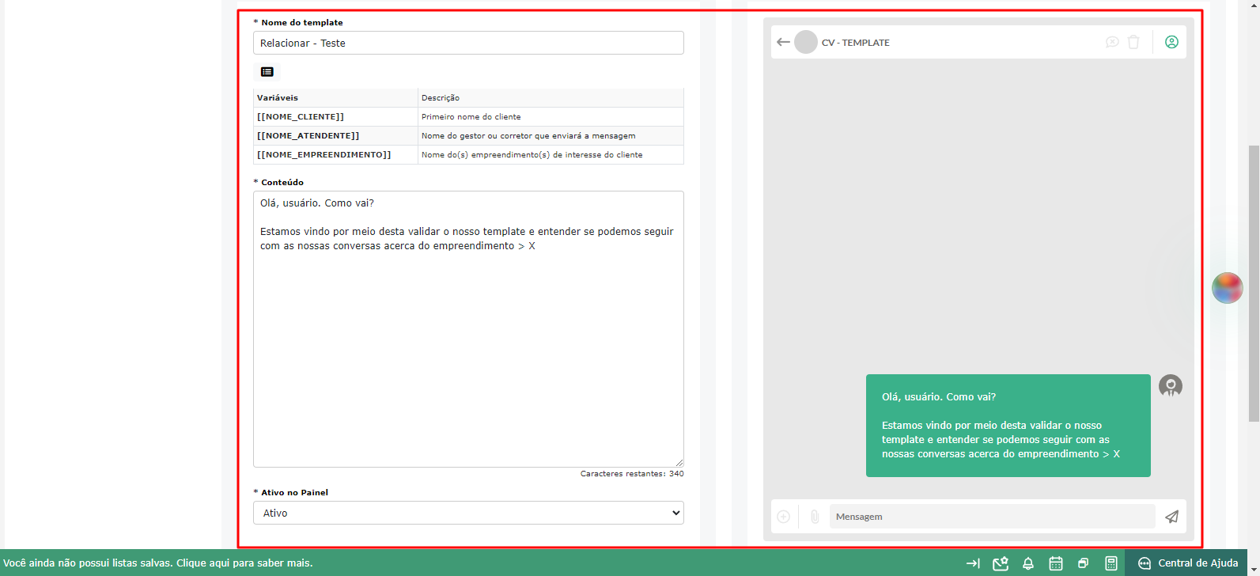Viewport: 1260px width, 576px height.
Task: Click the Variáveis column header
Action: click(x=335, y=97)
